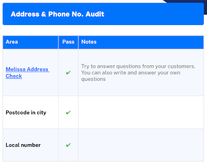Select the Notes column header
This screenshot has width=207, height=164.
click(141, 42)
